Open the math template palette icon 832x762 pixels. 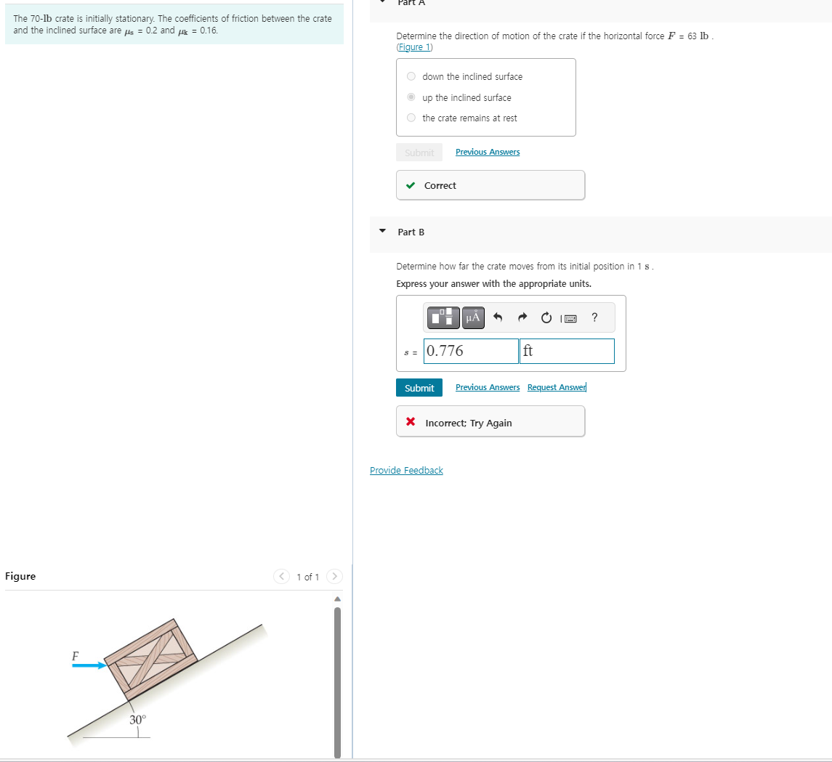coord(443,317)
